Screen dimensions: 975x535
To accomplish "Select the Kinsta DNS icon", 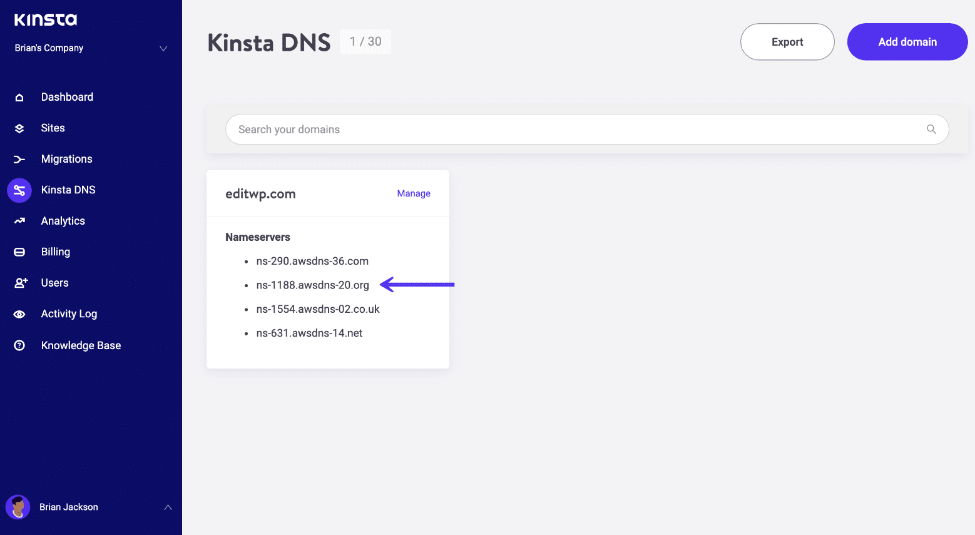I will coord(19,190).
